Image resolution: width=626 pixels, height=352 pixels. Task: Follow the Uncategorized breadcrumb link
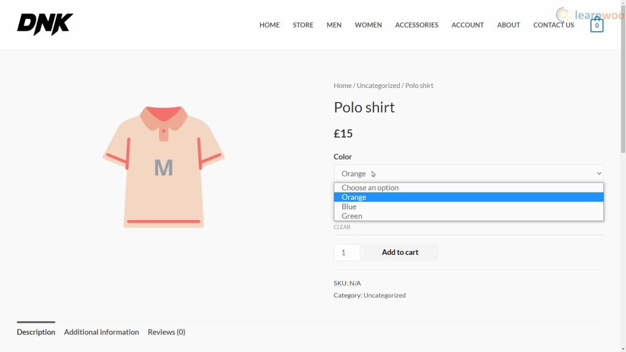(x=378, y=86)
